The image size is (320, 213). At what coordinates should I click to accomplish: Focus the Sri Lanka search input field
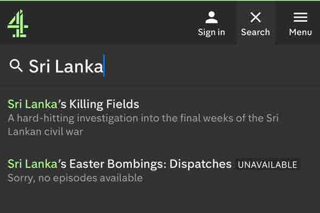[160, 66]
